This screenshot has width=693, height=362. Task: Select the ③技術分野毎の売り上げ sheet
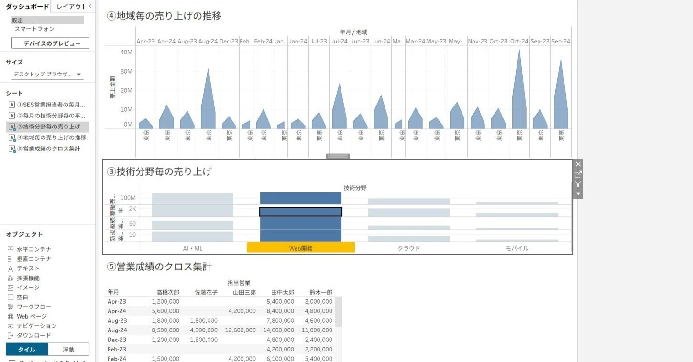pos(47,127)
